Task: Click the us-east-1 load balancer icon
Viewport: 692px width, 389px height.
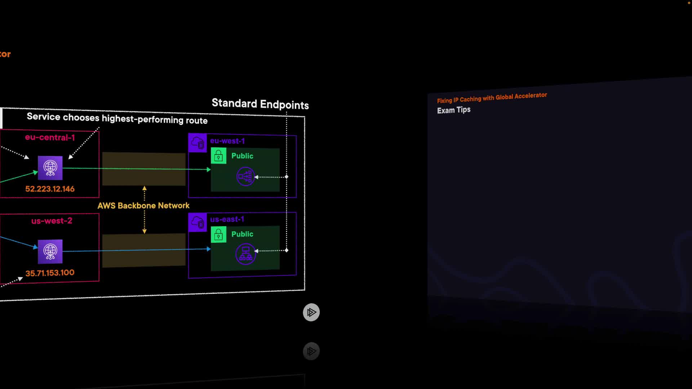Action: (x=245, y=254)
